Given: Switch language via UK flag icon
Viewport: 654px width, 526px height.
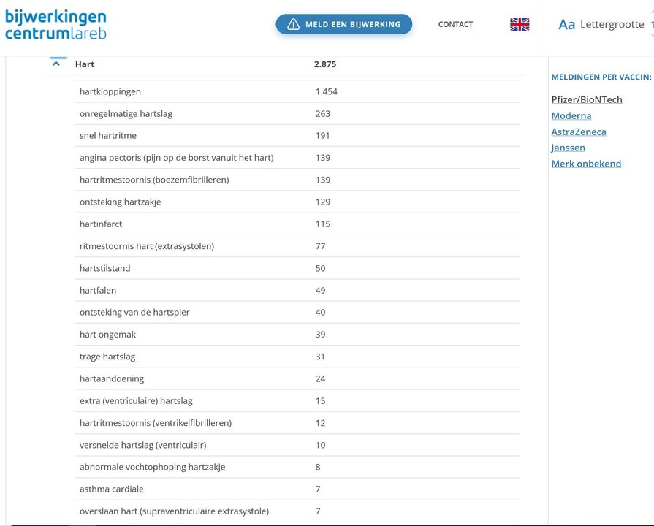Looking at the screenshot, I should pos(520,24).
